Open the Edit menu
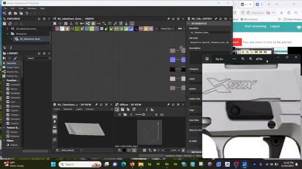 [x=13, y=8]
